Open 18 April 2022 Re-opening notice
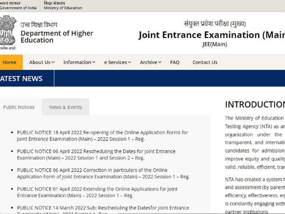Screen dimensions: 285x214 click(103, 136)
